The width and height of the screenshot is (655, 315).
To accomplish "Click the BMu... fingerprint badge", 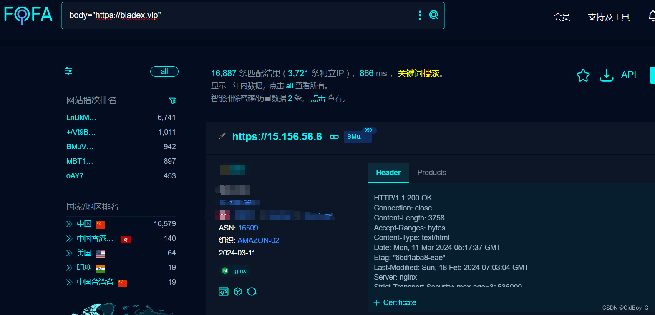I will pyautogui.click(x=357, y=137).
